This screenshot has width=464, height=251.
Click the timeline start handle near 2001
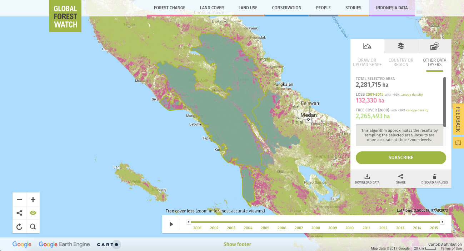coord(189,222)
